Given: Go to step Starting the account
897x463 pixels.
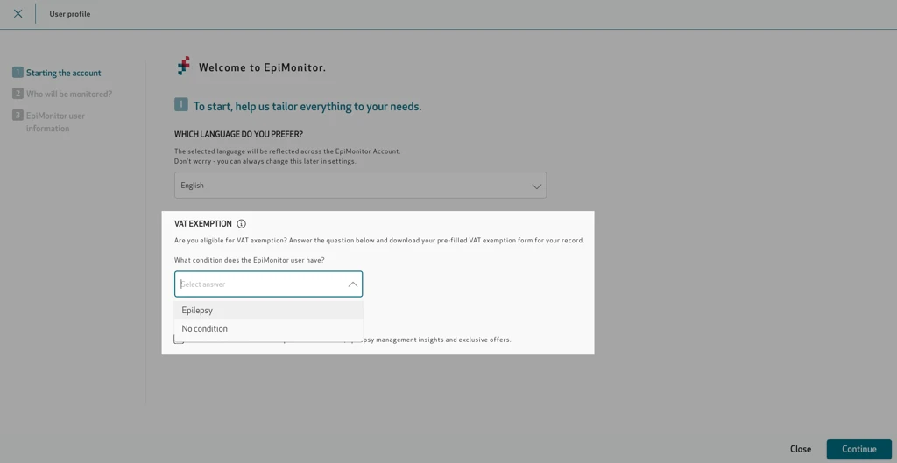Looking at the screenshot, I should (57, 73).
